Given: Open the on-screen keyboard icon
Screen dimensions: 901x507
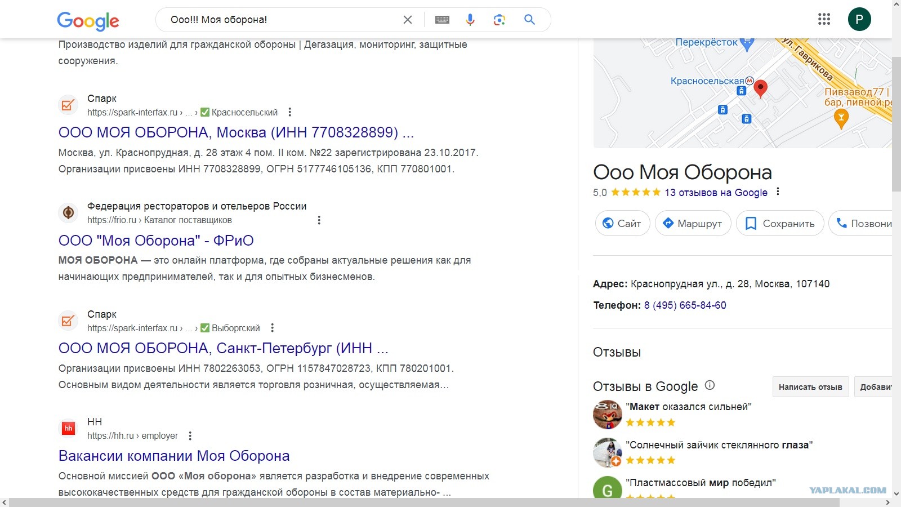Looking at the screenshot, I should [443, 20].
